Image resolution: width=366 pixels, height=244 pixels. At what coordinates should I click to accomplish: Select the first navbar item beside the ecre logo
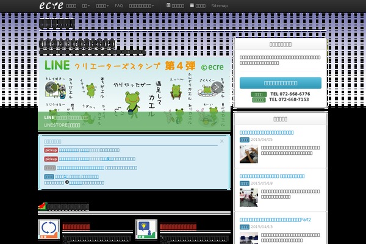click(71, 5)
